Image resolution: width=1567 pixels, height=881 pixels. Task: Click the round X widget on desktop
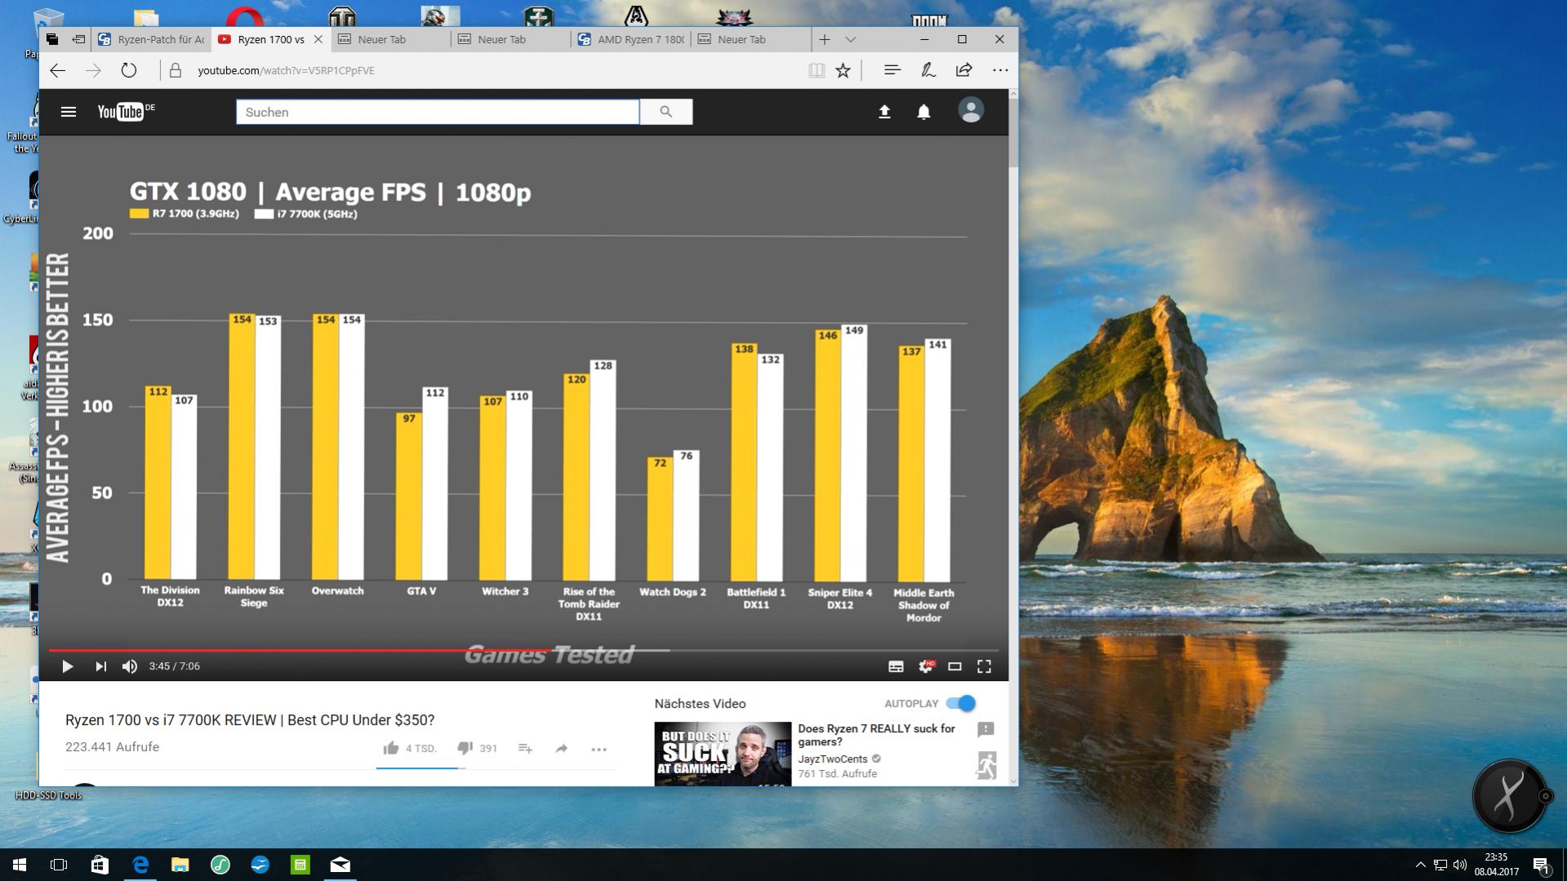point(1509,795)
